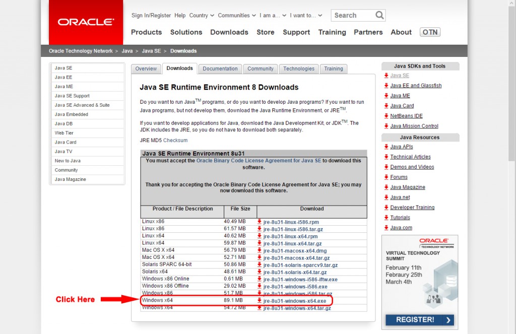Open Java EE in the left sidebar
This screenshot has height=334, width=516.
[x=88, y=78]
